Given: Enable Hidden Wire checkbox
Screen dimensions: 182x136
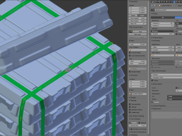Looking at the screenshot, I should [130, 112].
